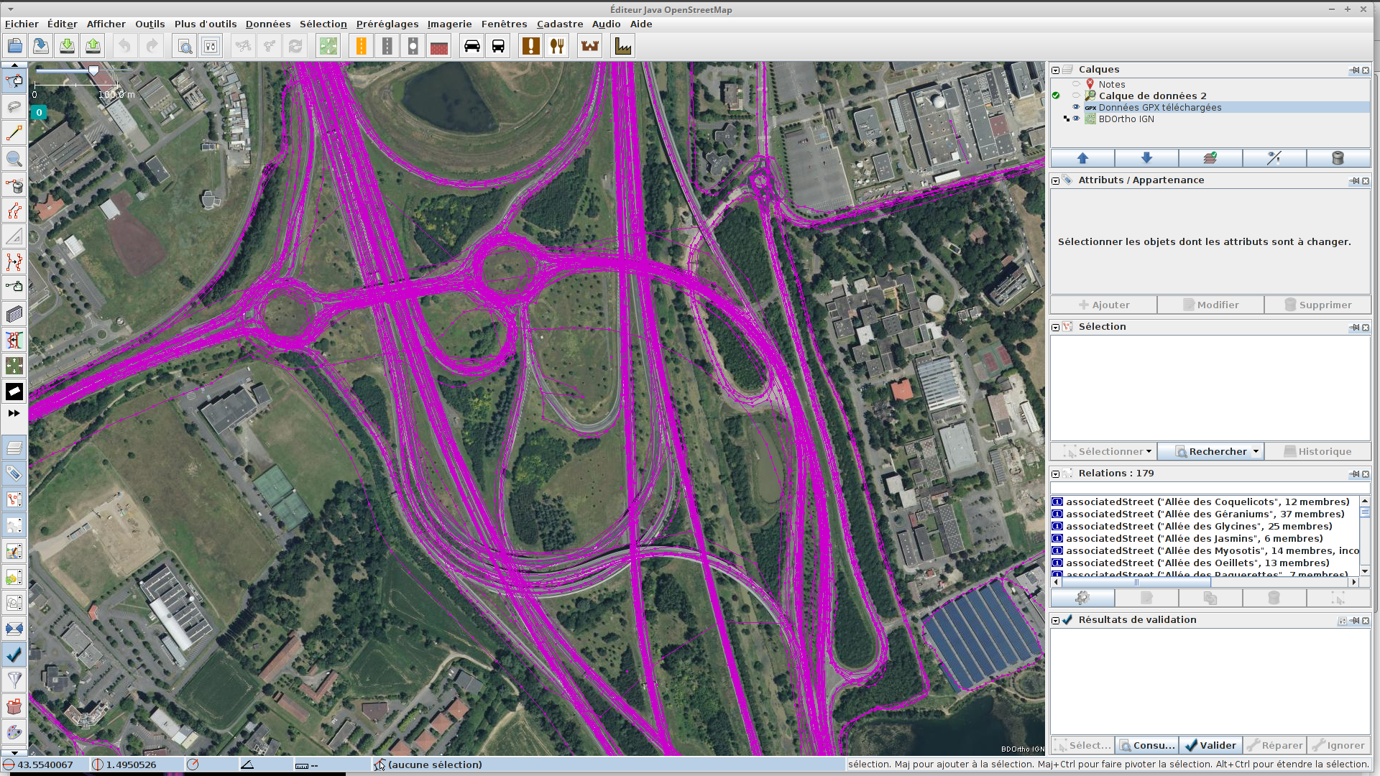This screenshot has width=1380, height=776.
Task: Click the relation settings gear button
Action: (1082, 598)
